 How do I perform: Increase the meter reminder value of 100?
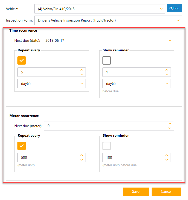pyautogui.click(x=167, y=155)
